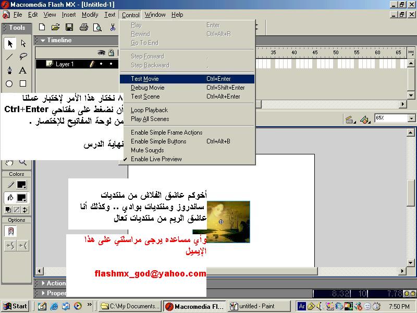Click the Print Preview toolbar icon

[97, 27]
